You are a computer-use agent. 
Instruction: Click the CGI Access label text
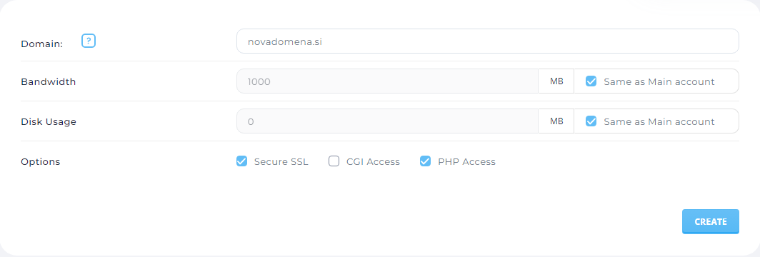click(x=373, y=161)
